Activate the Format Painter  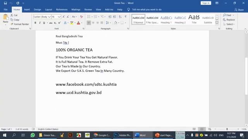click(x=20, y=24)
